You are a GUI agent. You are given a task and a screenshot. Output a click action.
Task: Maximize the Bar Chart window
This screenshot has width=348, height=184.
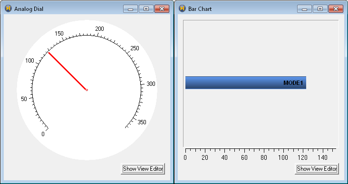320,9
